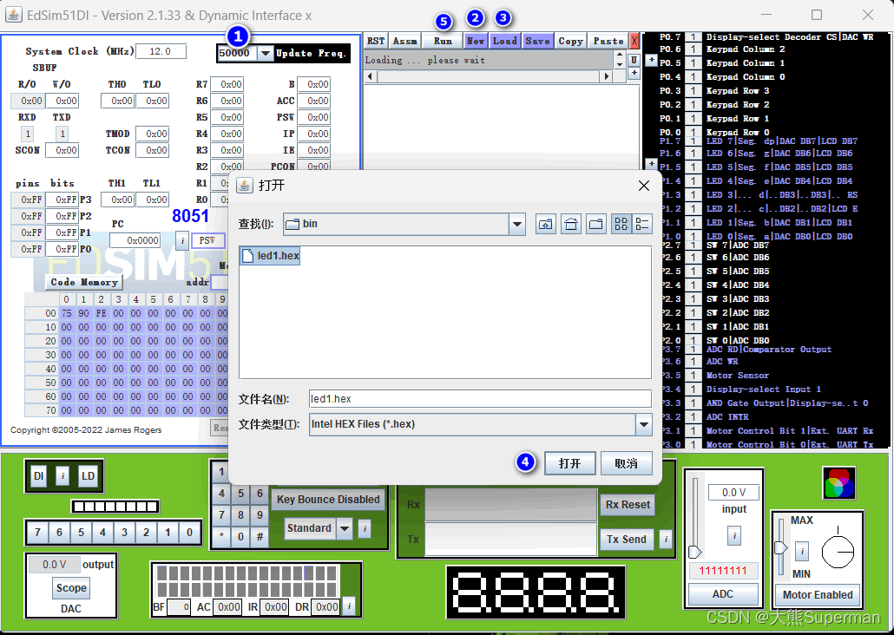Click the New toolbar button
Viewport: 894px width, 635px height.
pos(476,41)
